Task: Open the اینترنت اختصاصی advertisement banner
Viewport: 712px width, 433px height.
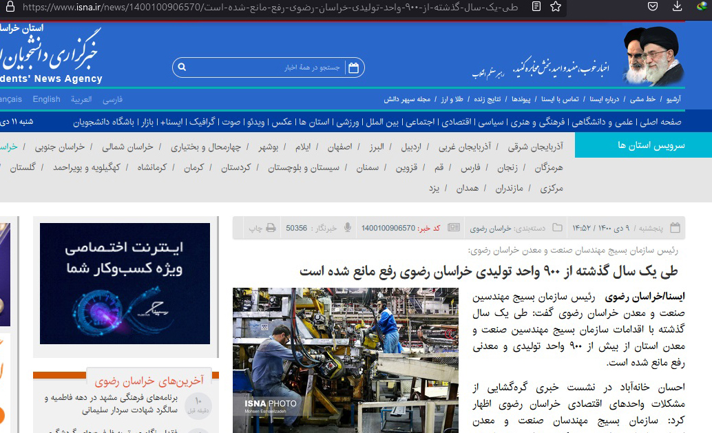Action: (x=125, y=283)
